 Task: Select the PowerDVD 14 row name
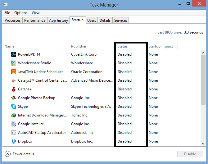coord(29,54)
